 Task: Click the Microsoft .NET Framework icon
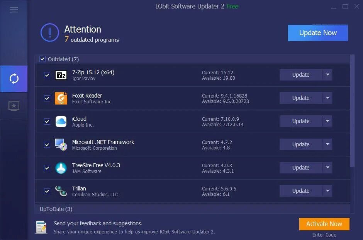point(61,145)
